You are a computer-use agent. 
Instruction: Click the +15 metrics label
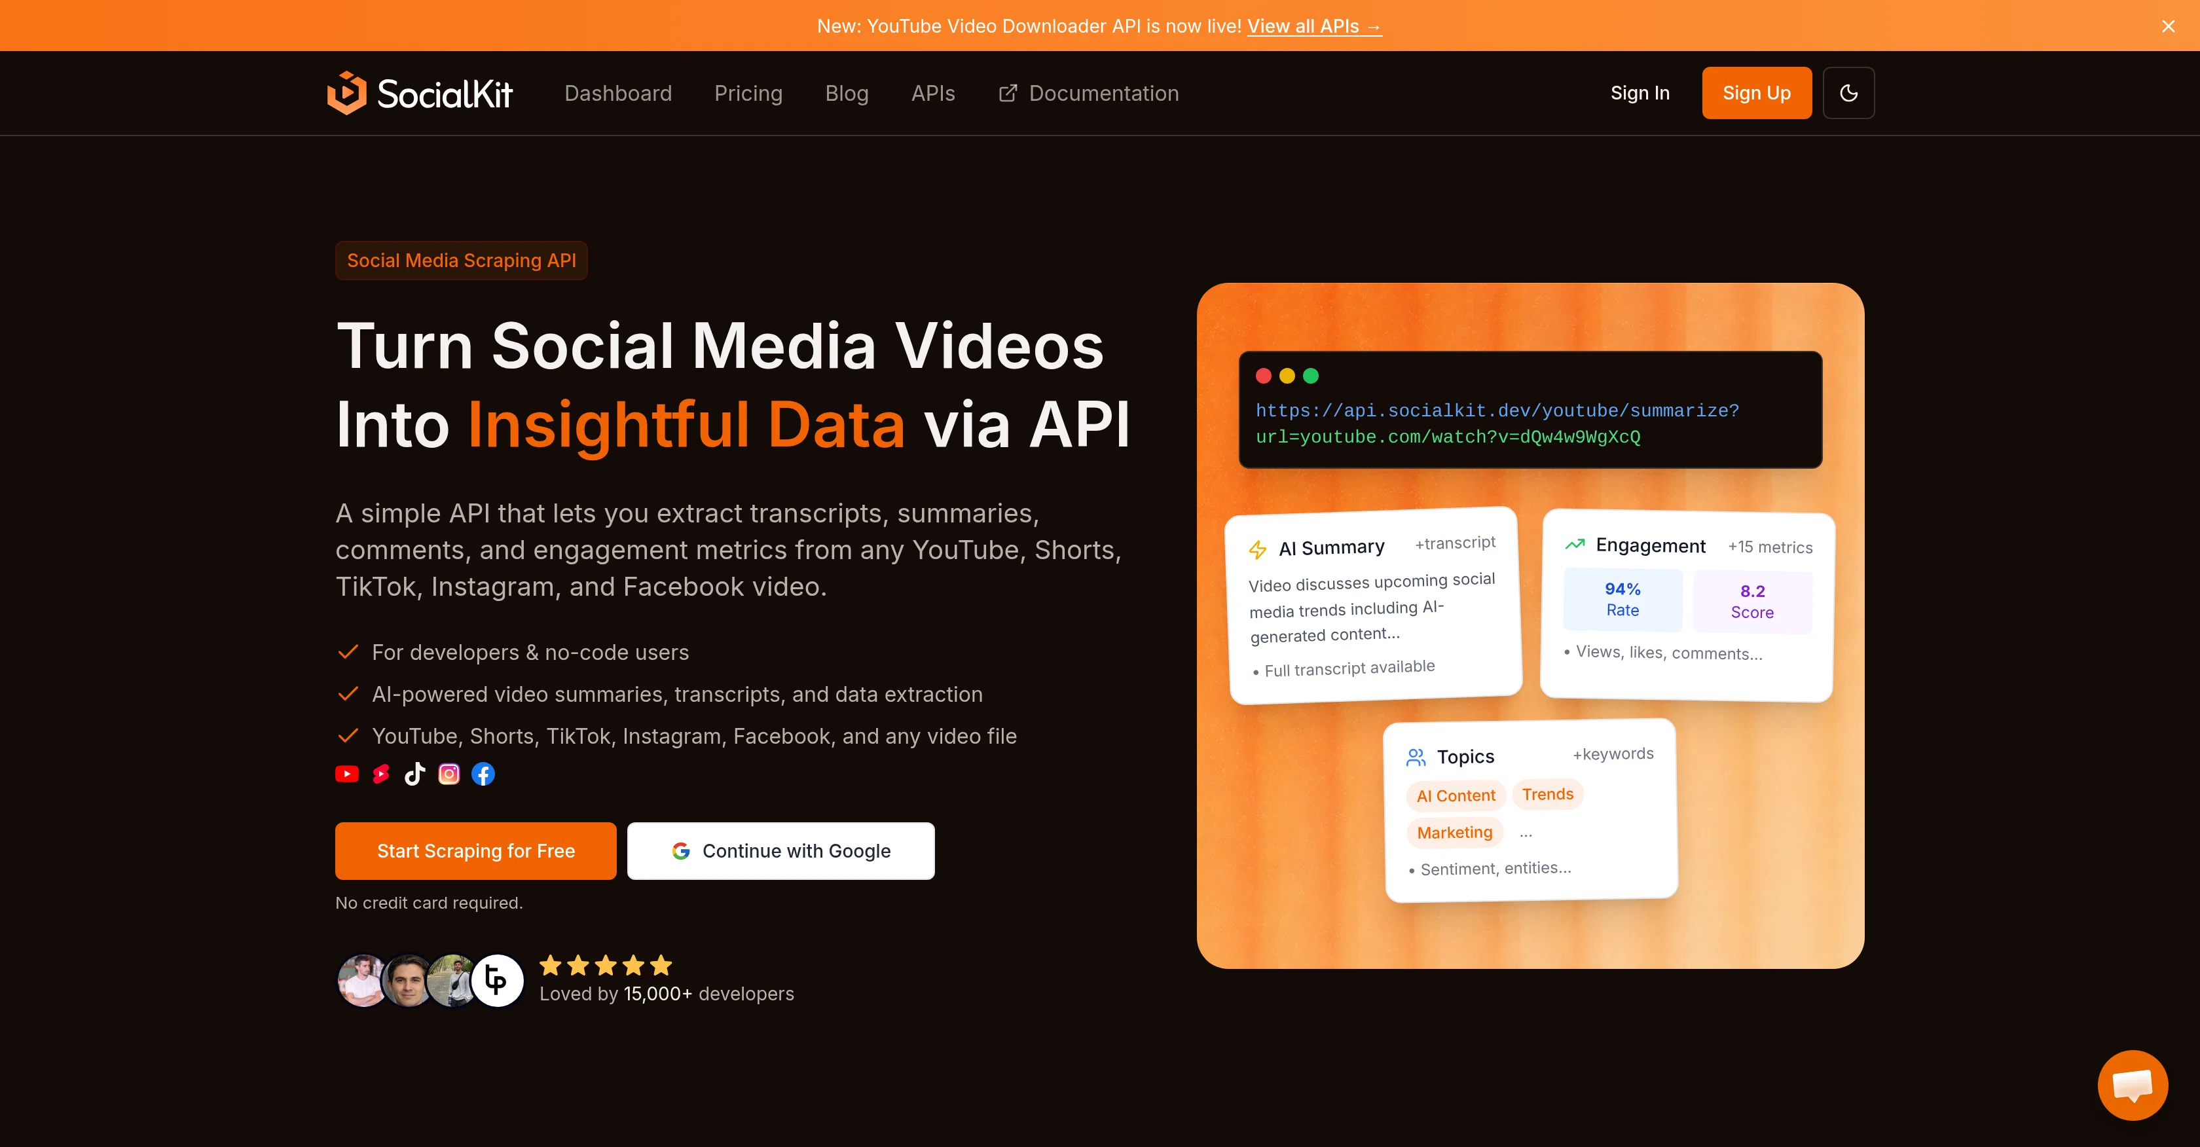click(x=1770, y=547)
